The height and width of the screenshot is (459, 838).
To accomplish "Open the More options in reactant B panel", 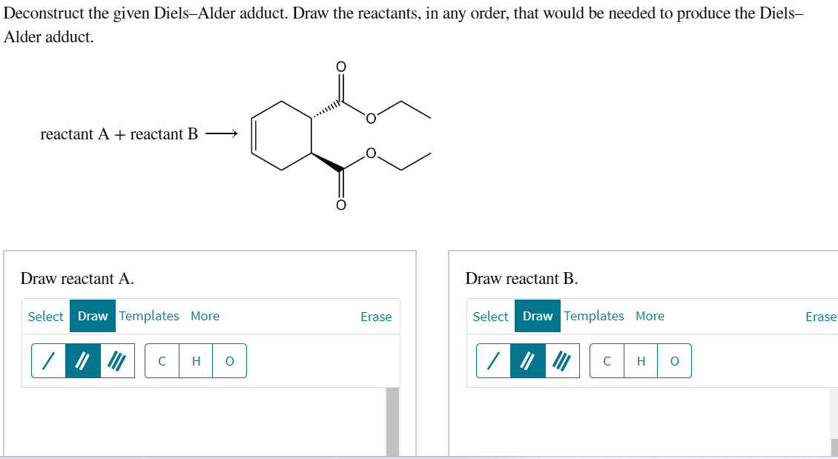I will [x=650, y=316].
